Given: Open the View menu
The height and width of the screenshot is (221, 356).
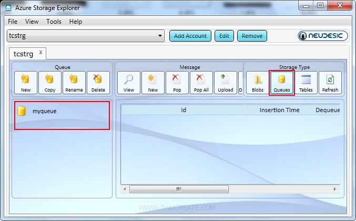Looking at the screenshot, I should click(x=32, y=22).
